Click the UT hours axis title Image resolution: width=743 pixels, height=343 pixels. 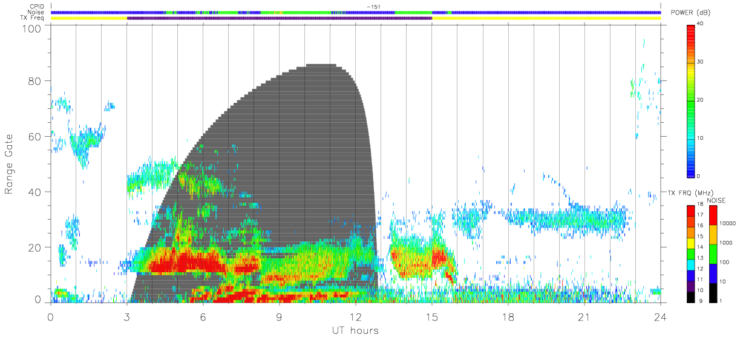pos(355,331)
